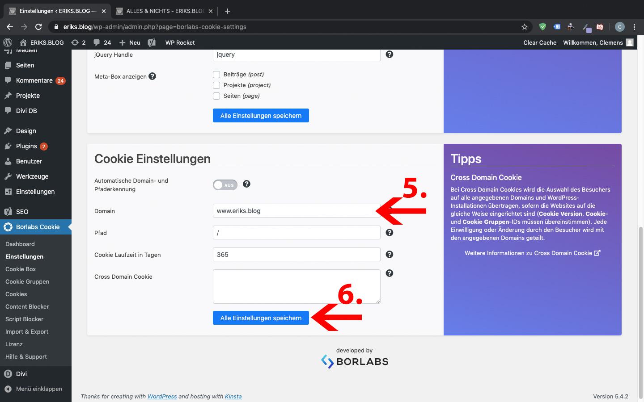The width and height of the screenshot is (644, 402).
Task: Open the Yoast SEO admin bar icon
Action: click(x=152, y=42)
